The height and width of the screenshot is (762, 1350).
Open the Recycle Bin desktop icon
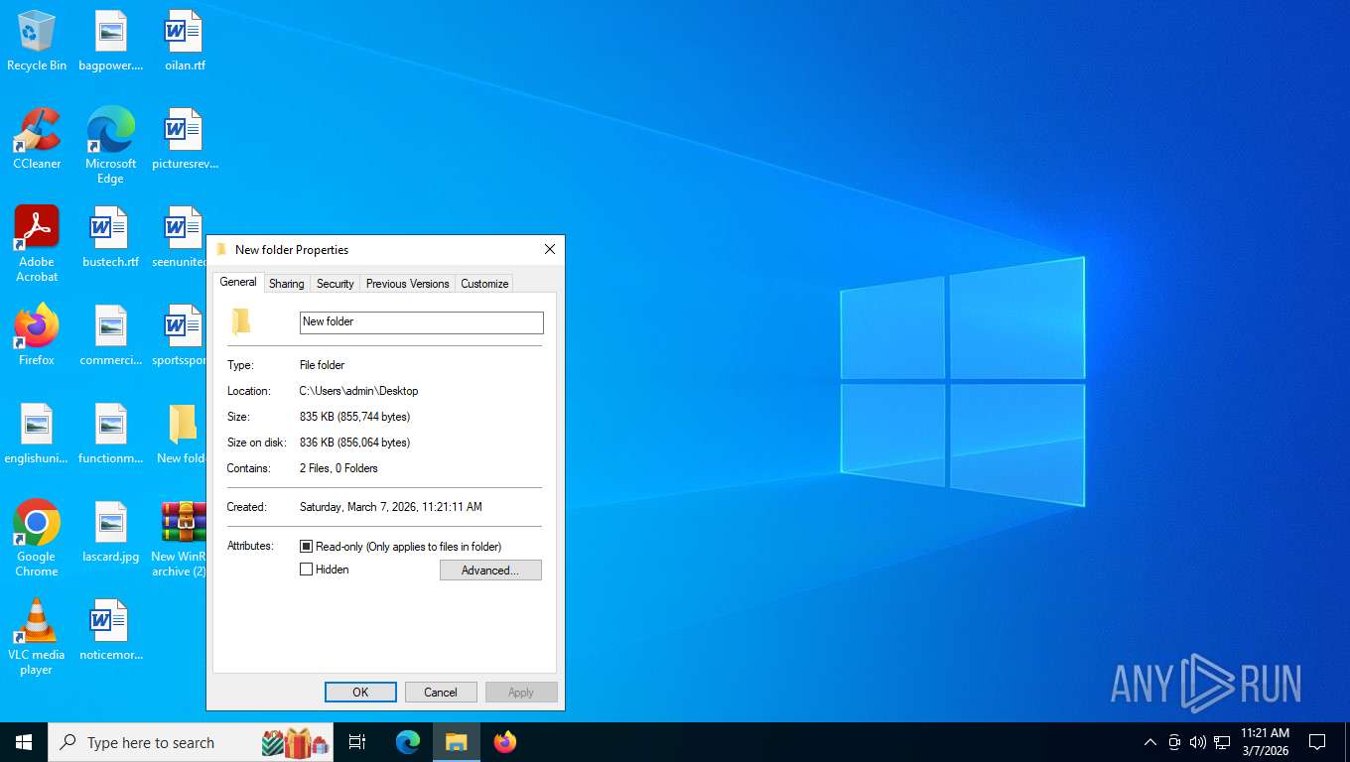(x=37, y=42)
